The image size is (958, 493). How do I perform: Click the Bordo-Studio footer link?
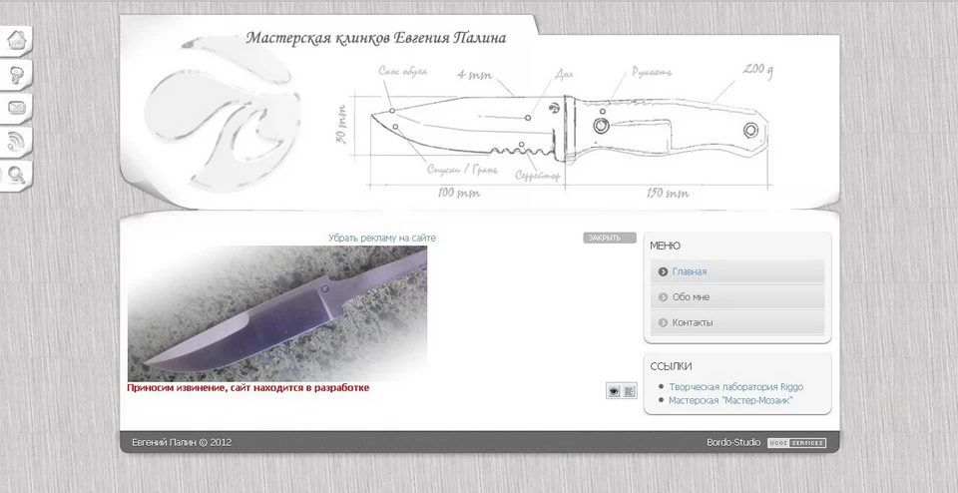click(x=733, y=442)
